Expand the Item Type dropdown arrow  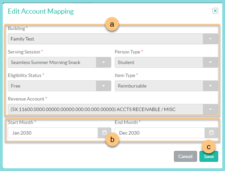(210, 86)
